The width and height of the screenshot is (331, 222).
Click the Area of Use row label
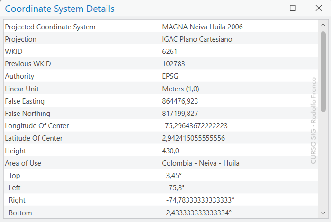pyautogui.click(x=23, y=163)
